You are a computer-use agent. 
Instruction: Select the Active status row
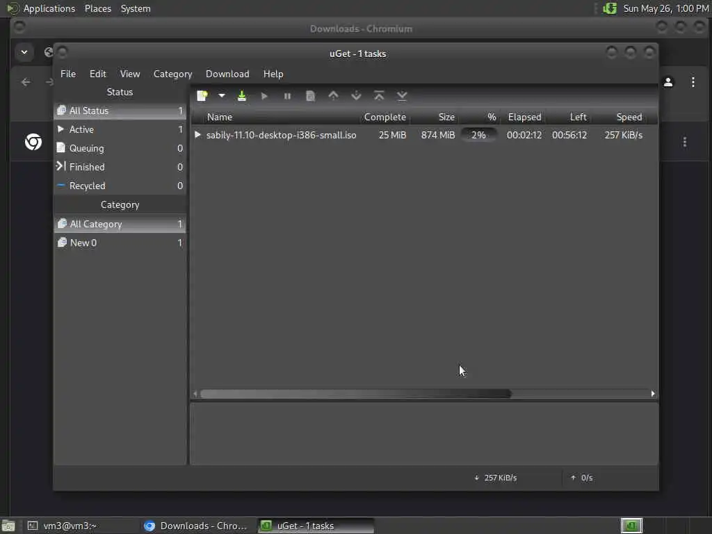(x=120, y=129)
